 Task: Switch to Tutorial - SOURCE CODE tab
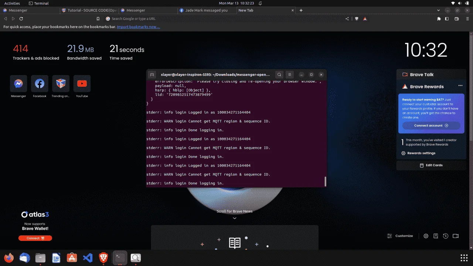point(89,10)
